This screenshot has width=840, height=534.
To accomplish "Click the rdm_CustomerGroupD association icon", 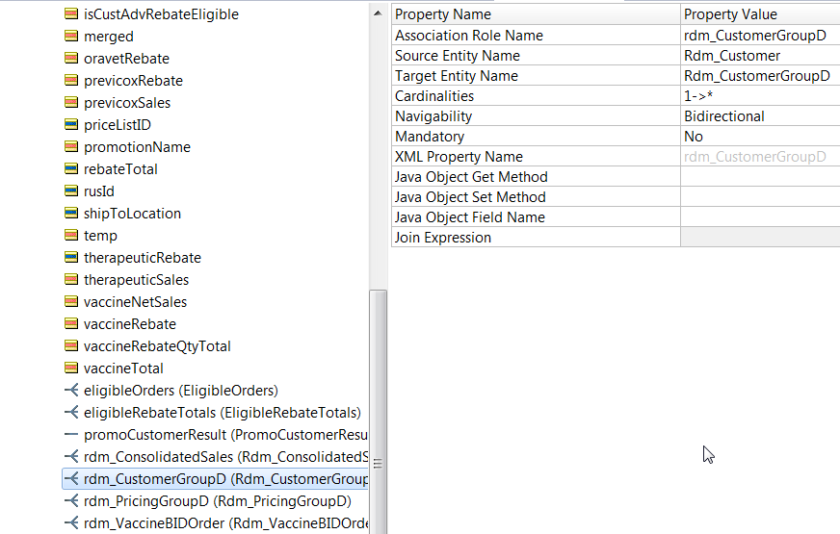I will click(x=70, y=479).
